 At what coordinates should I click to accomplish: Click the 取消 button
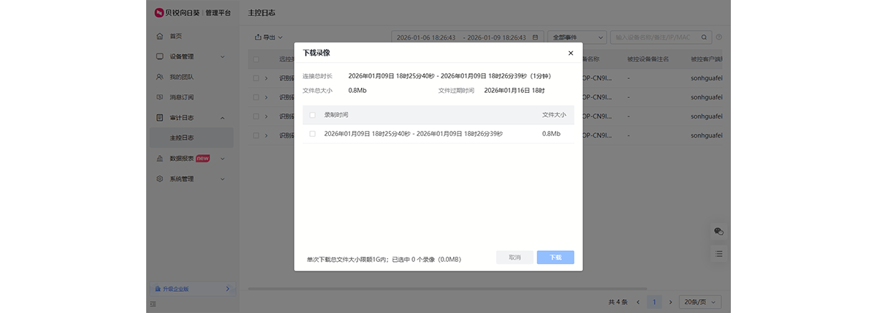(x=515, y=257)
